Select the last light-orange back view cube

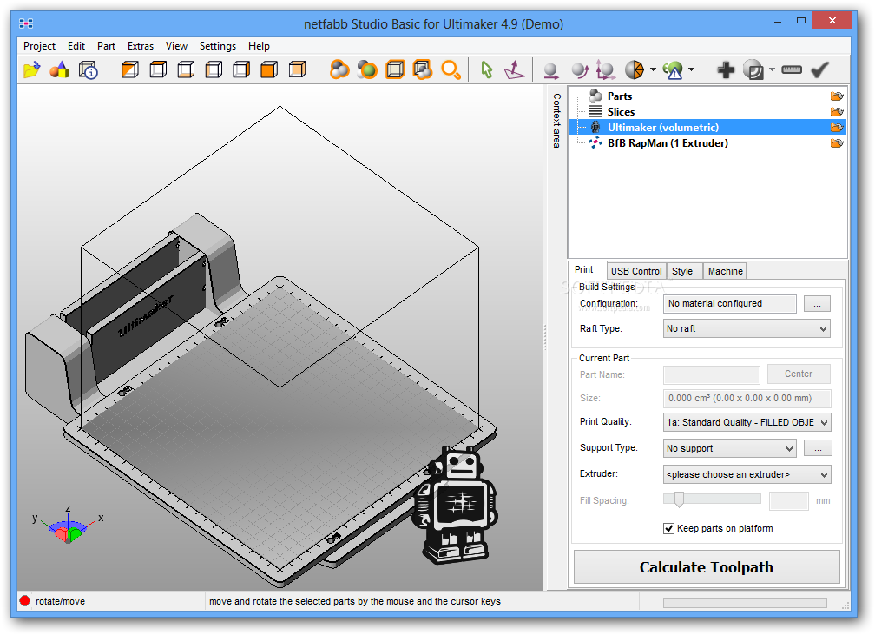click(x=297, y=69)
